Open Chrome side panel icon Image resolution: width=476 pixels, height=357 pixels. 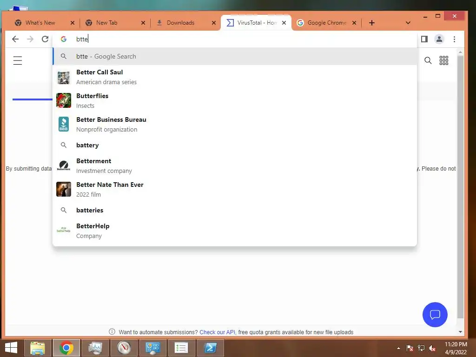[x=424, y=39]
